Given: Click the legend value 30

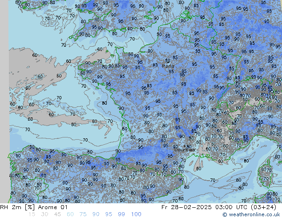Looking at the screenshot, I should [44, 214].
